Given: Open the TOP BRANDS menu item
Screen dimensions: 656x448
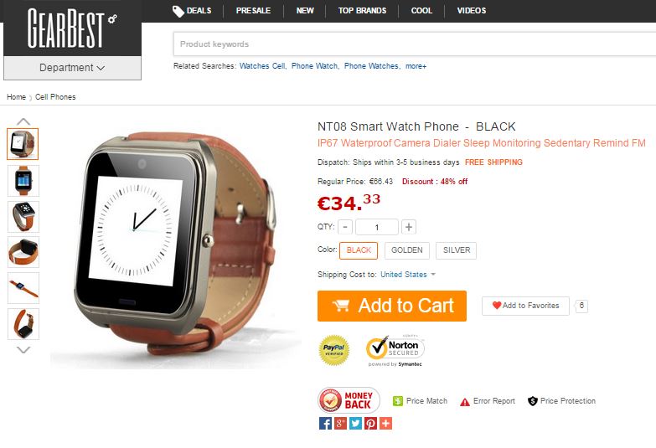Looking at the screenshot, I should [362, 11].
